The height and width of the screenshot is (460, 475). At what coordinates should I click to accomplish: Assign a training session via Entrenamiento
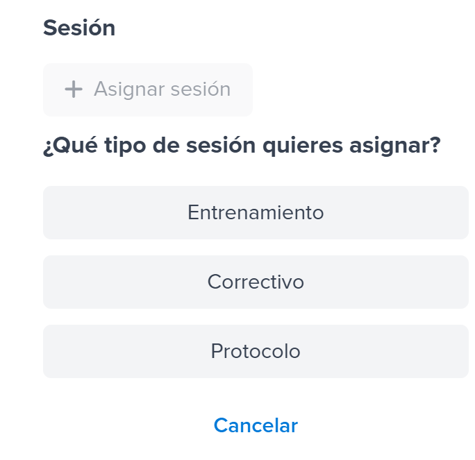(x=256, y=212)
